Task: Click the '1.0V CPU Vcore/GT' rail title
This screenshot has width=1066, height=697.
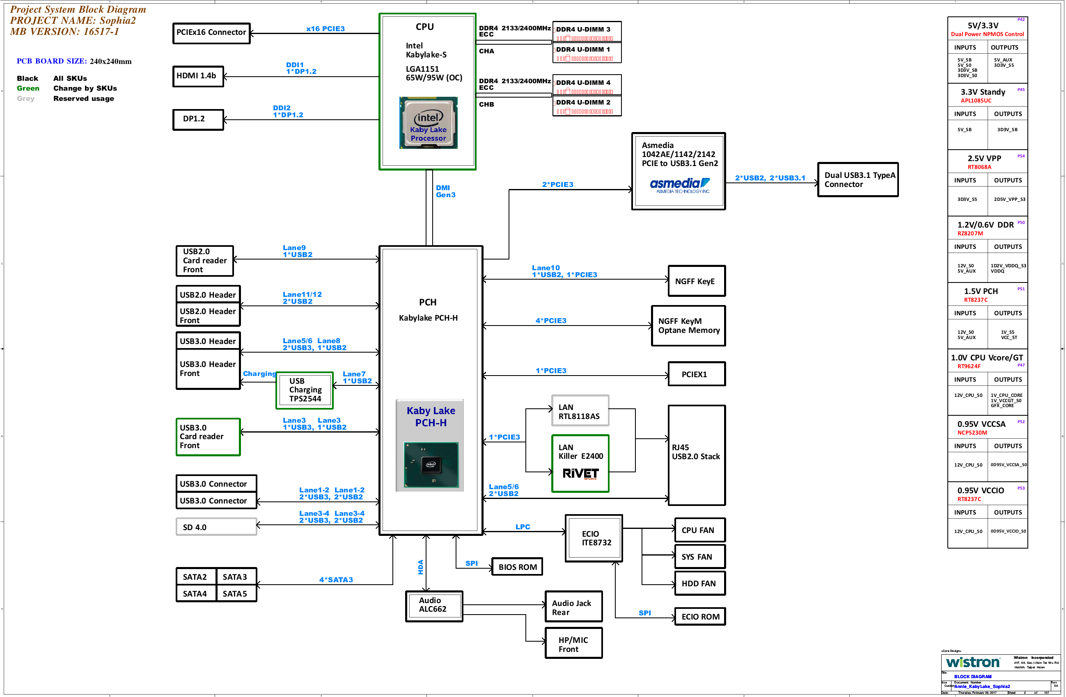Action: 987,358
